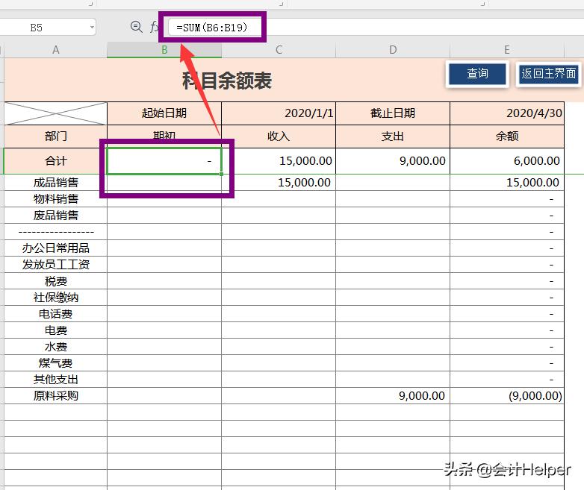This screenshot has width=584, height=490.
Task: Click the 2020/4/30 end date cell
Action: coord(507,113)
